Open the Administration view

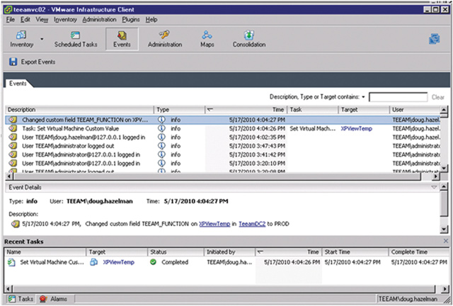[165, 39]
